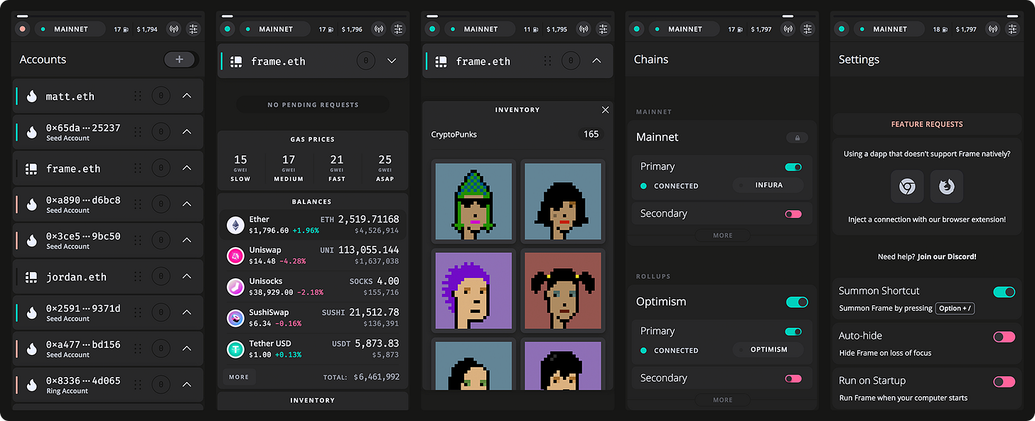1035x421 pixels.
Task: Click the Medium 17 gwei gas price
Action: [289, 168]
